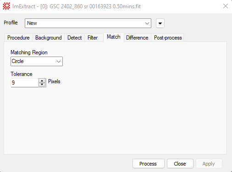Viewport: 232px width, 172px height.
Task: Click the chevron in the Profile dropdown
Action: click(x=147, y=23)
